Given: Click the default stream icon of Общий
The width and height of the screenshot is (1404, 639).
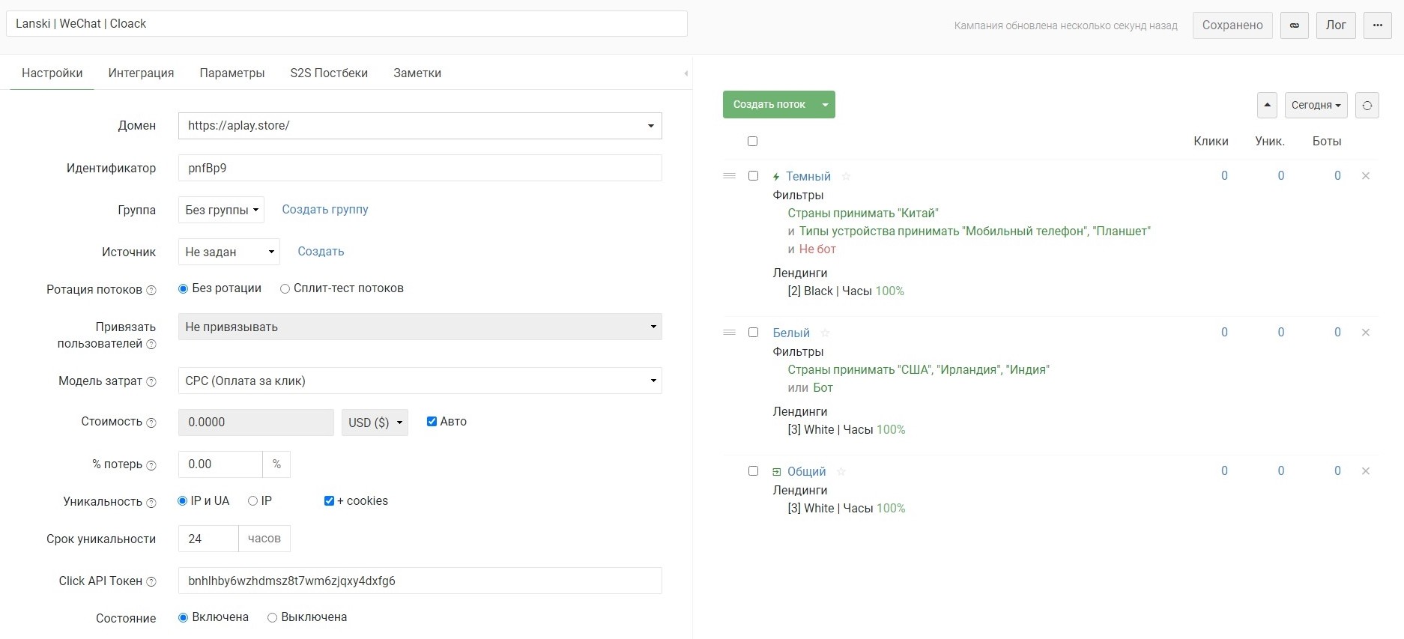Looking at the screenshot, I should [x=777, y=472].
